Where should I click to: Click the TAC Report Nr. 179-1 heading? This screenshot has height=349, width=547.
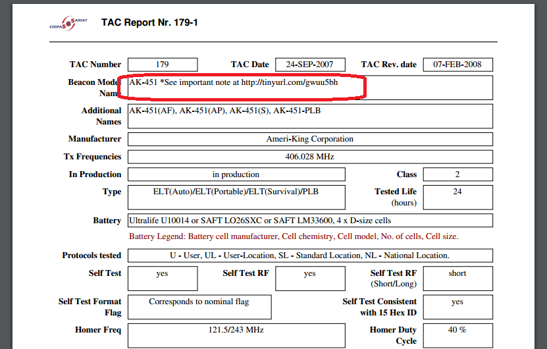149,23
